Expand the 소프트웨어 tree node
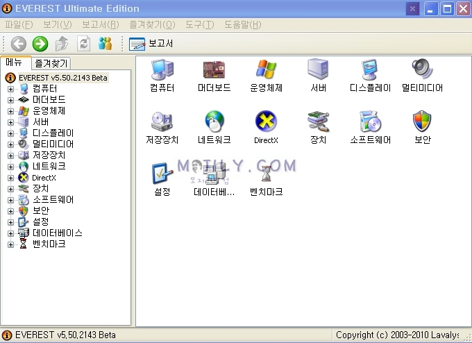 tap(10, 200)
